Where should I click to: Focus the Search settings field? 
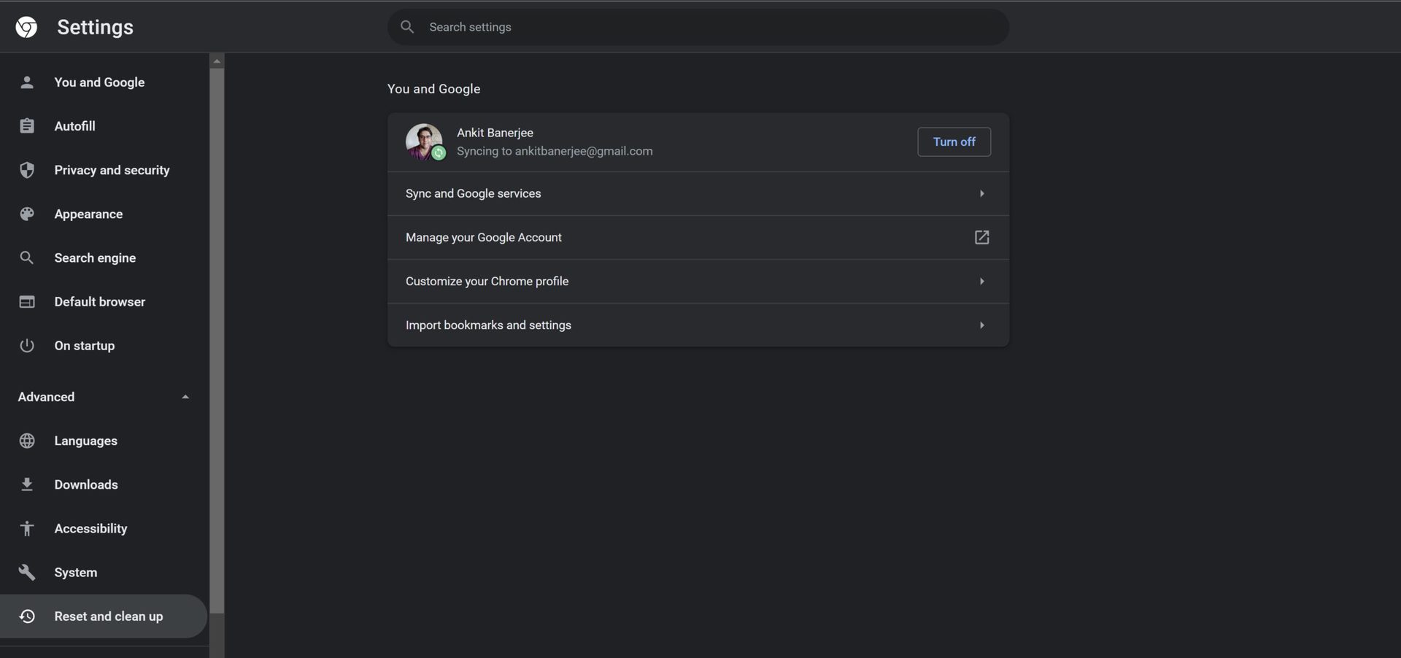pos(698,27)
